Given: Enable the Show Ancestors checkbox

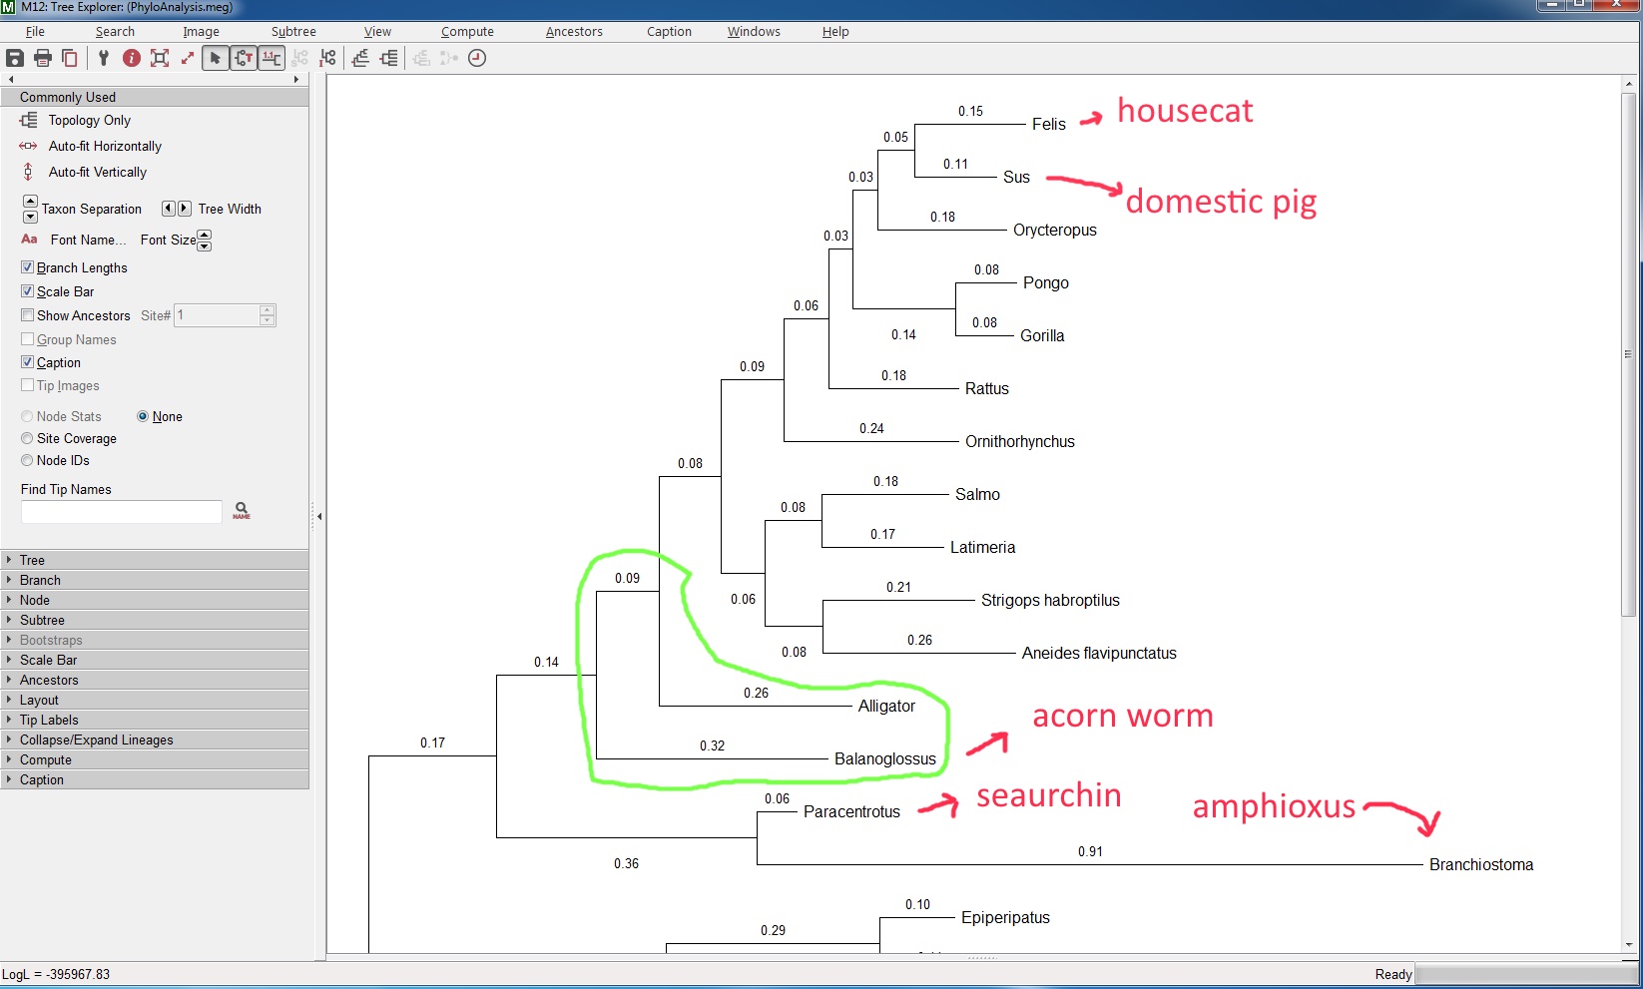Looking at the screenshot, I should (x=27, y=315).
